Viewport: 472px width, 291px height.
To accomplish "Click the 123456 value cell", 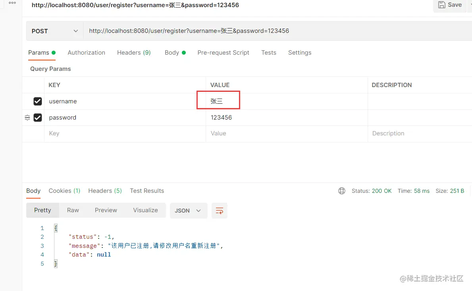I will [x=287, y=118].
